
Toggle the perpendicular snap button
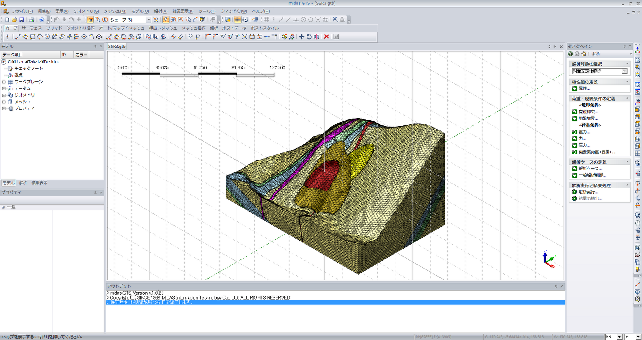point(296,20)
